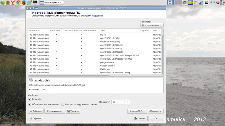Click the Добавить button
This screenshot has width=225, height=126.
point(36,111)
